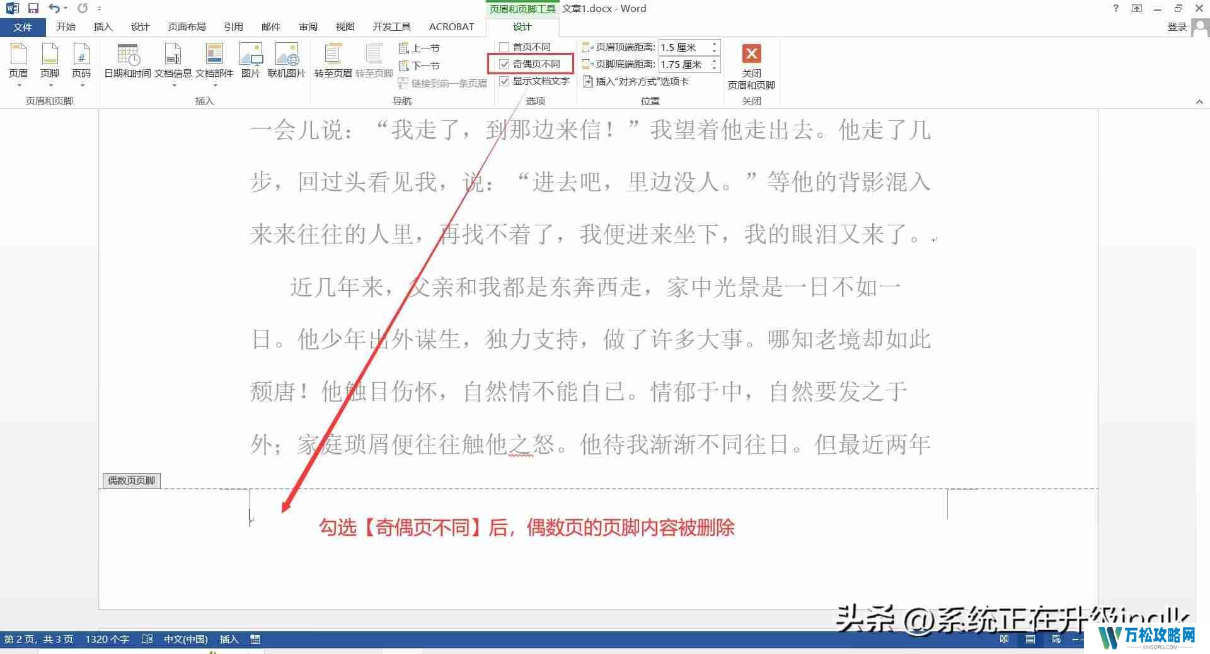Edit the 页脚底端距离 footer distance value
Screen dimensions: 1210x654
684,64
